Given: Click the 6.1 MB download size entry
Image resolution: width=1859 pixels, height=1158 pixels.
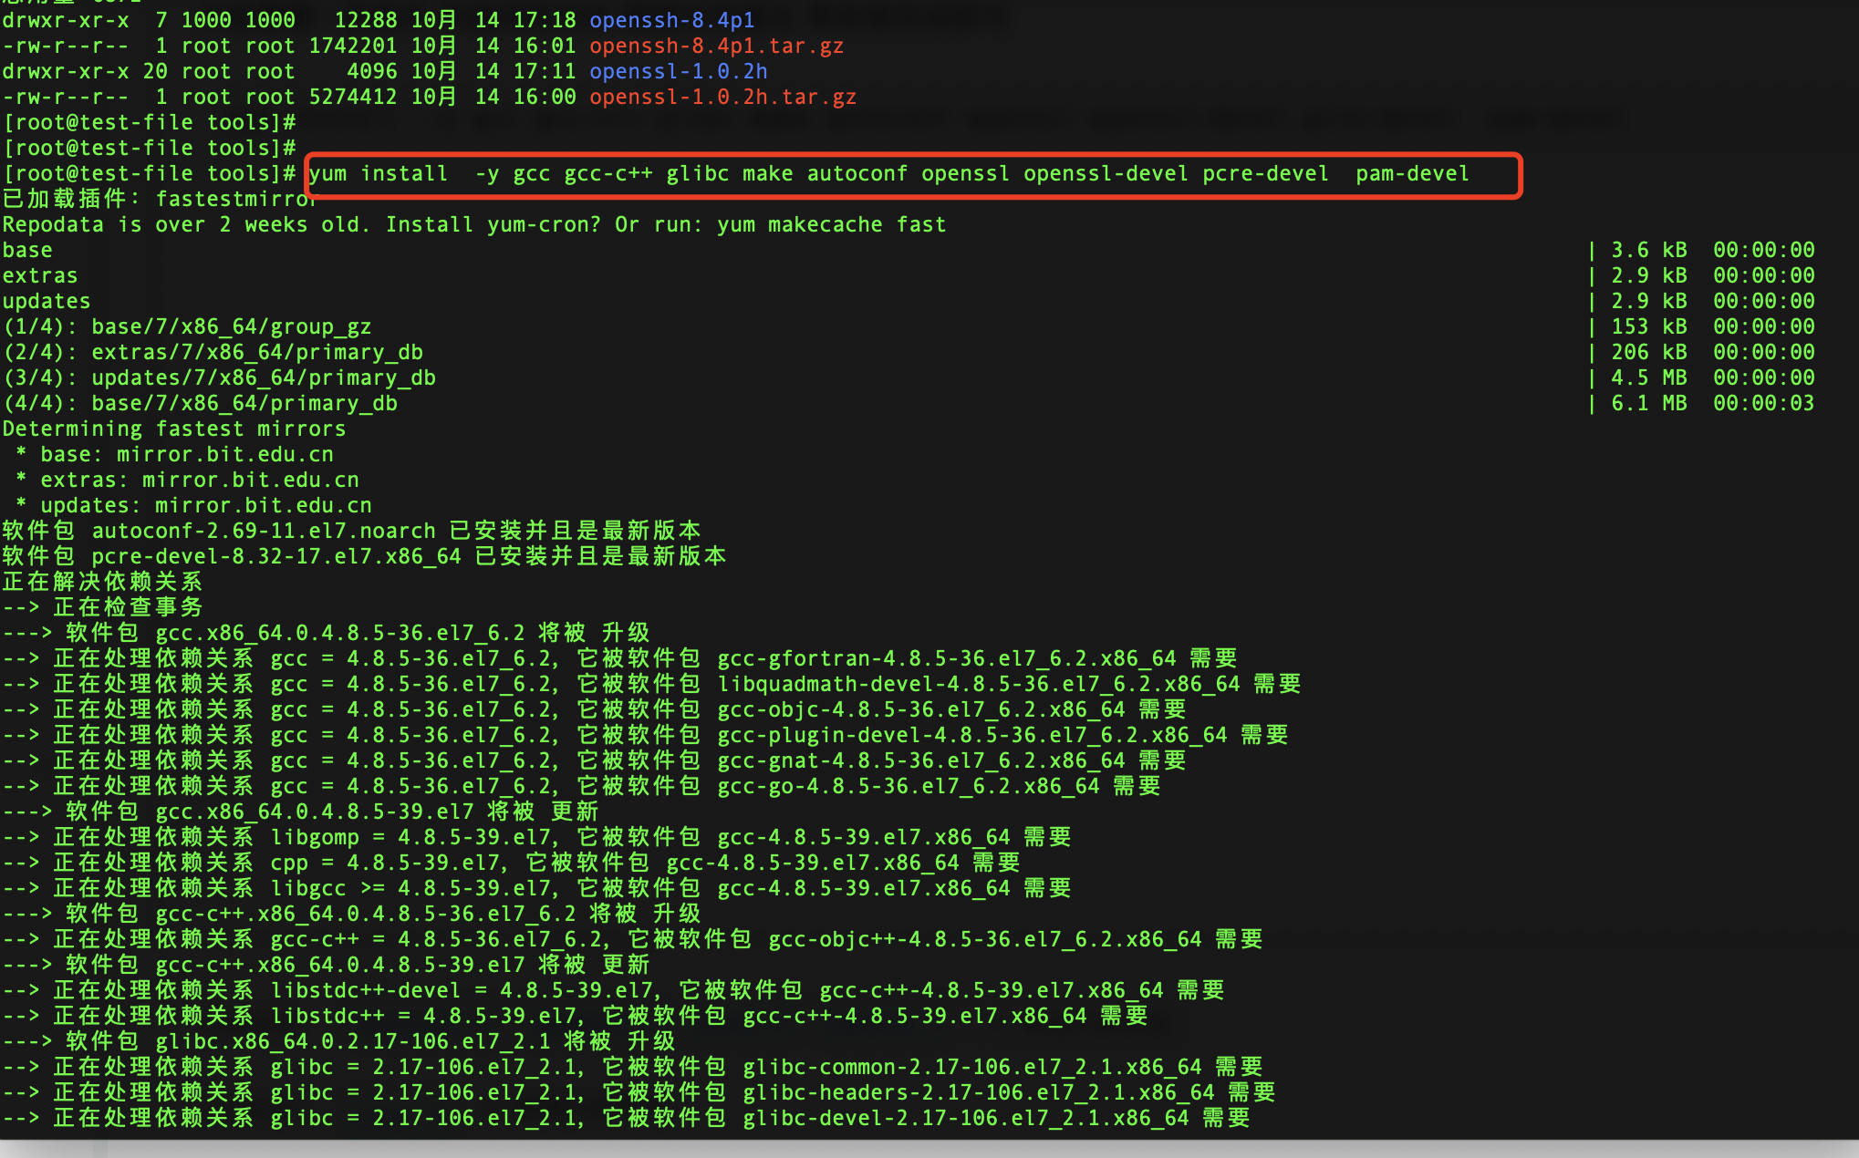Looking at the screenshot, I should [1647, 403].
